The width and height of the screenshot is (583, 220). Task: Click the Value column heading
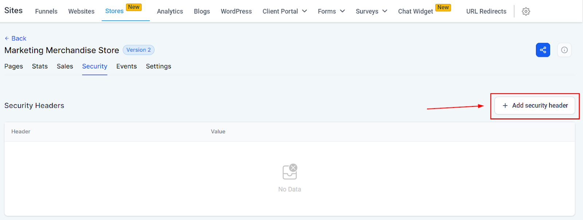coord(218,131)
